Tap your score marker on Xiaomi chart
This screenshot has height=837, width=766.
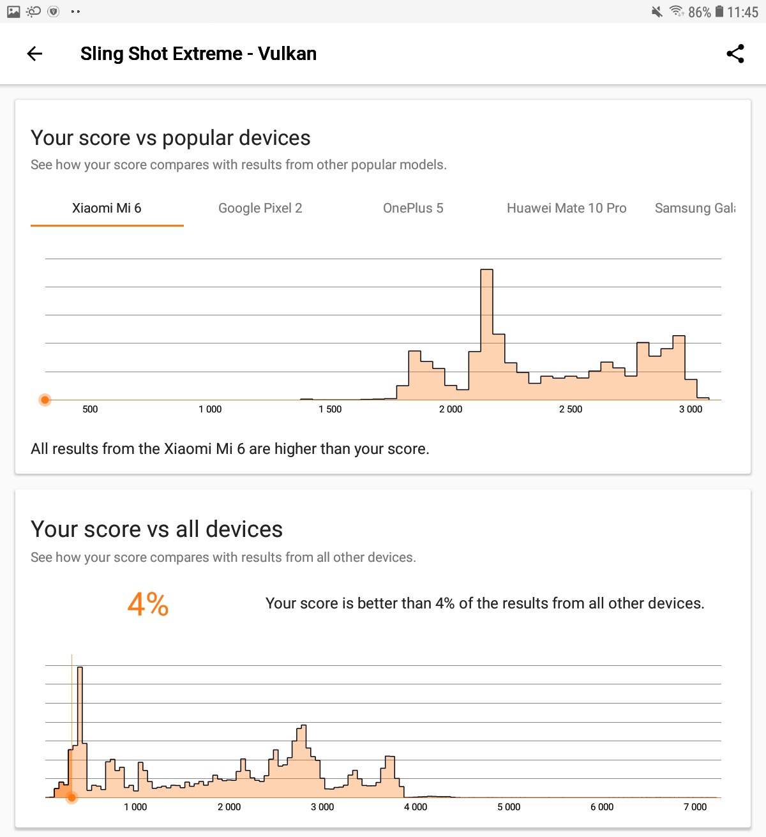coord(45,400)
